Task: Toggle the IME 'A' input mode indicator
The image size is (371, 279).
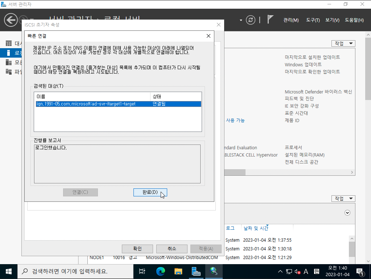Action: [x=306, y=271]
